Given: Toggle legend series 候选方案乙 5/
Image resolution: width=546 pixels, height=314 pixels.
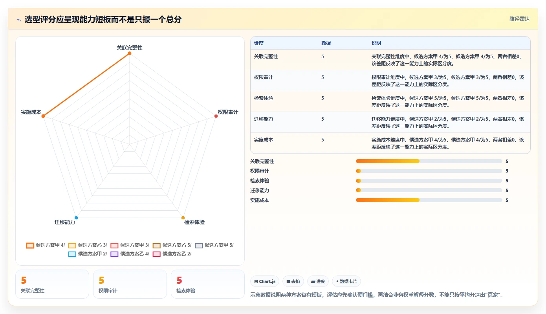Looking at the screenshot, I should point(172,245).
